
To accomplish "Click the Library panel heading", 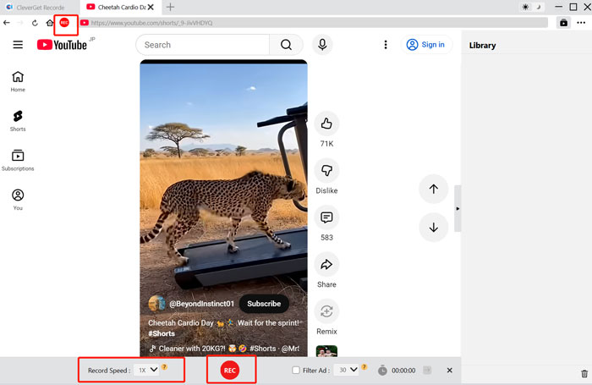I will tap(482, 46).
